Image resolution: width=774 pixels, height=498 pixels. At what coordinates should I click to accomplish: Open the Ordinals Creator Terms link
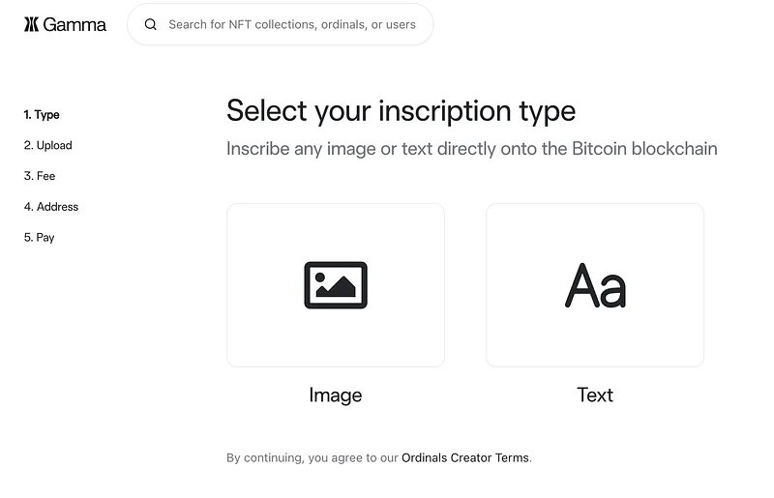[x=465, y=457]
